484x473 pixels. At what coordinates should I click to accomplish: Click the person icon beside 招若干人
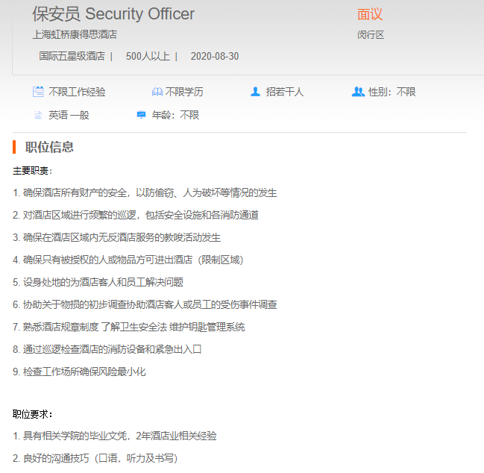point(255,92)
